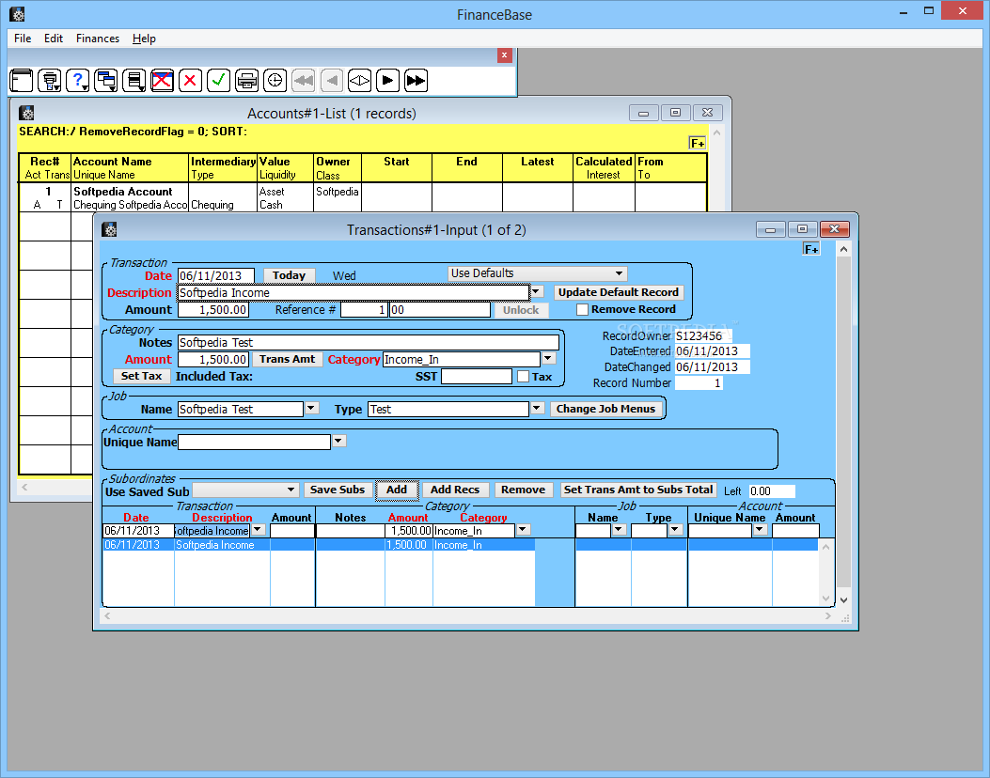Expand the Job Name dropdown
990x778 pixels.
pos(310,408)
